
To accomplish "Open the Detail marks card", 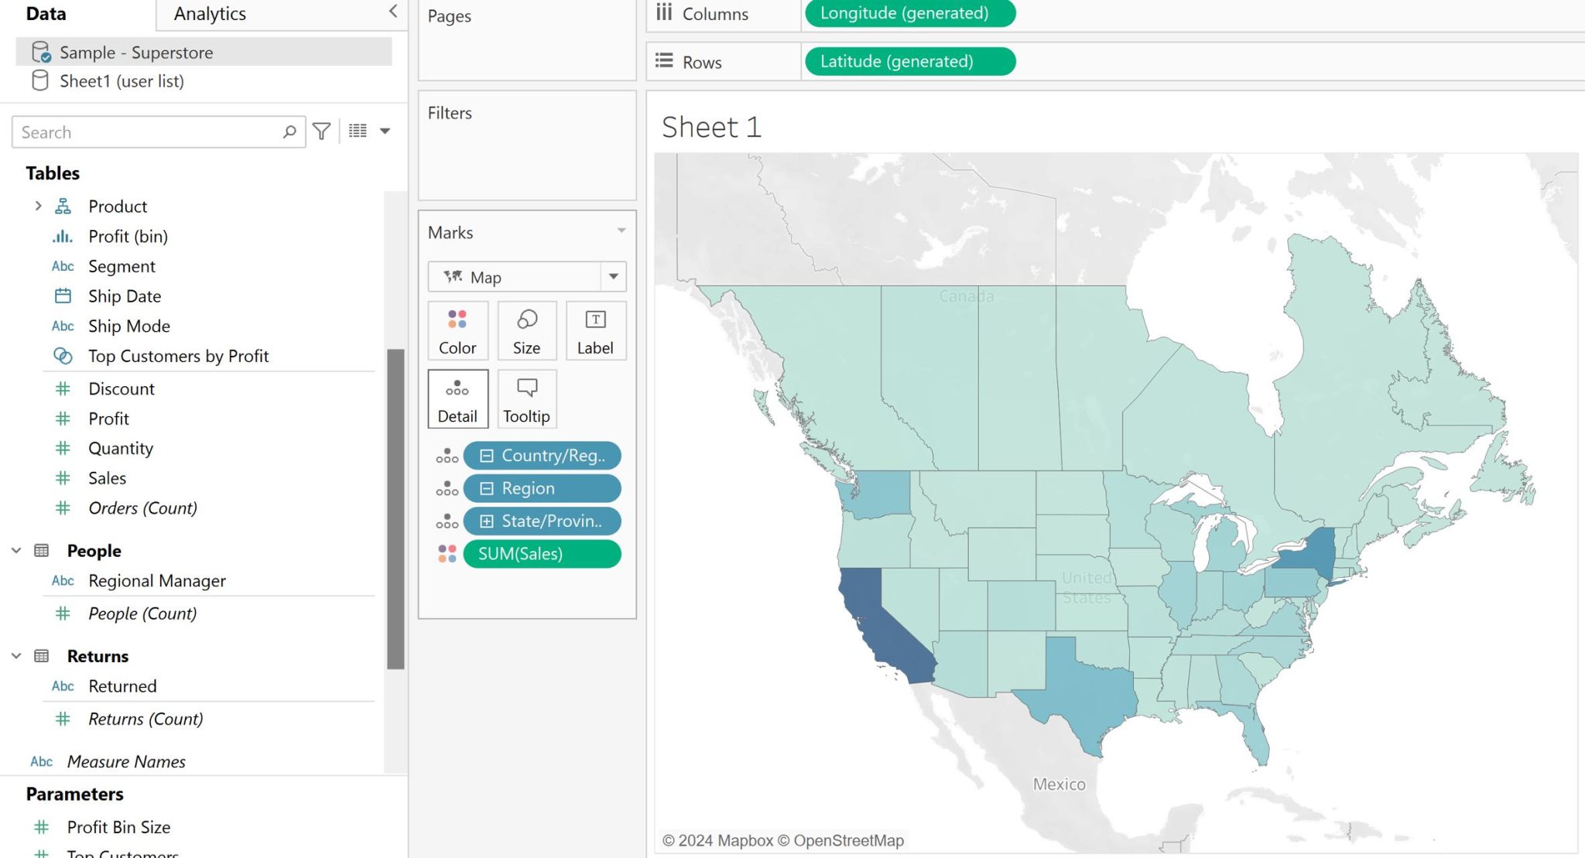I will 457,398.
